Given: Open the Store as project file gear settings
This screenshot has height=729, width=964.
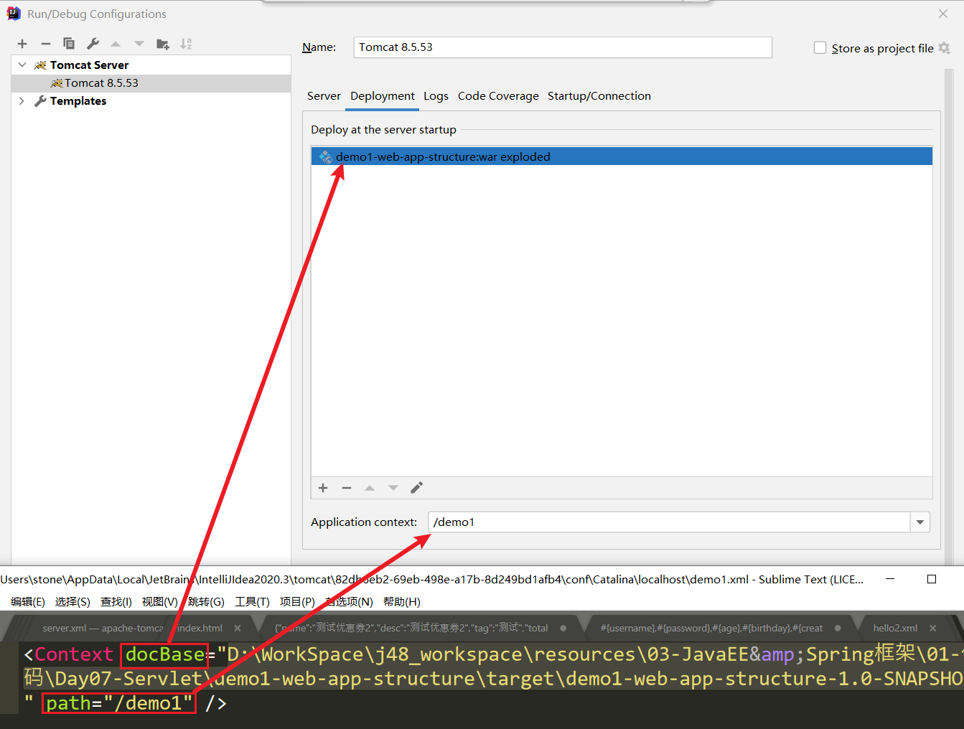Looking at the screenshot, I should pyautogui.click(x=945, y=48).
